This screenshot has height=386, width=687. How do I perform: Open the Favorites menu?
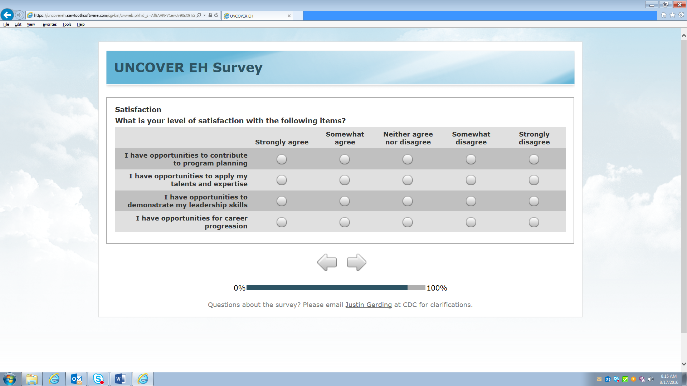(48, 24)
